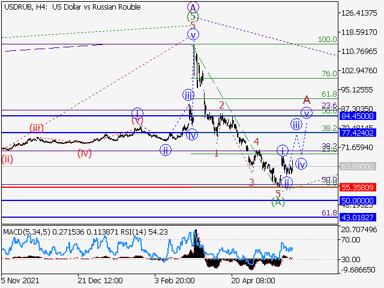Select the brown 3 wave label
This screenshot has width=384, height=288.
(251, 182)
